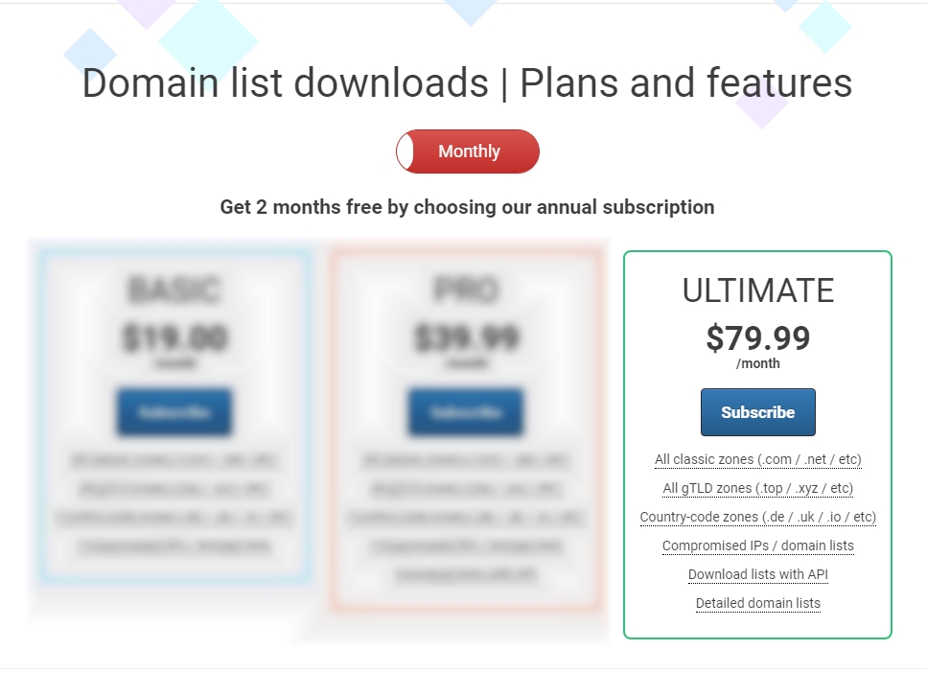Click the $79.99 price
The image size is (927, 673).
757,337
